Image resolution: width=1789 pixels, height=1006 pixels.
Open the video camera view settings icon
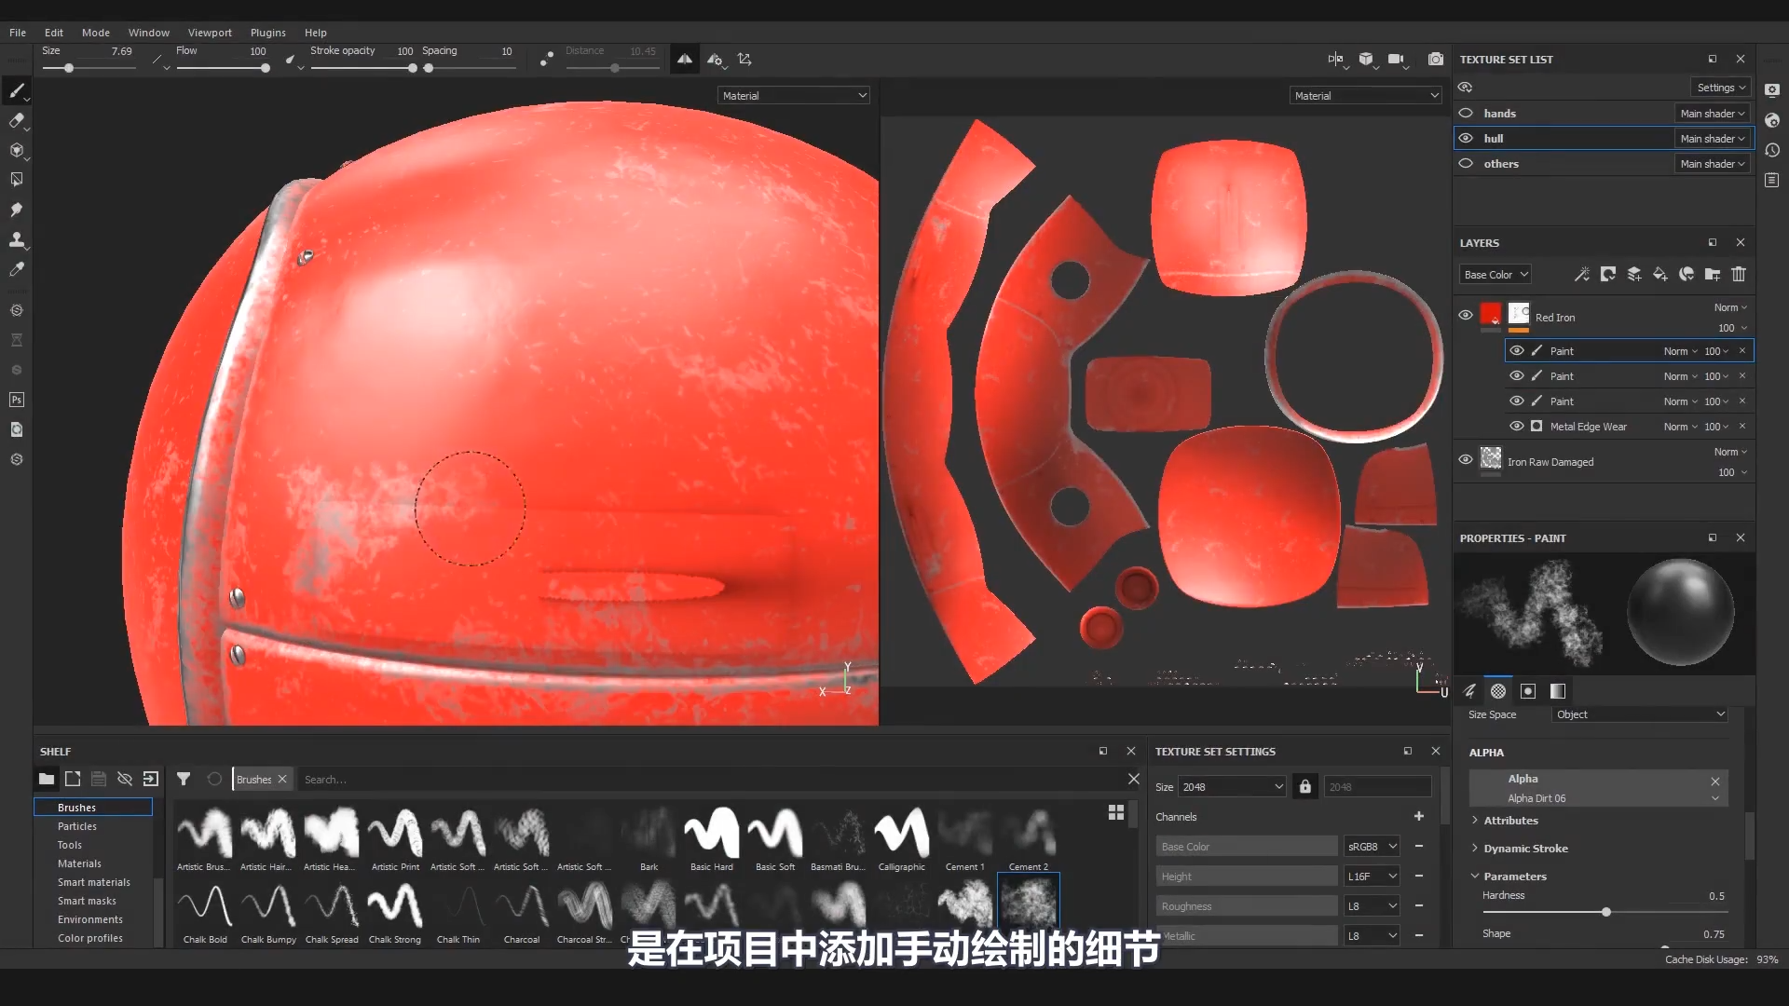click(1396, 59)
